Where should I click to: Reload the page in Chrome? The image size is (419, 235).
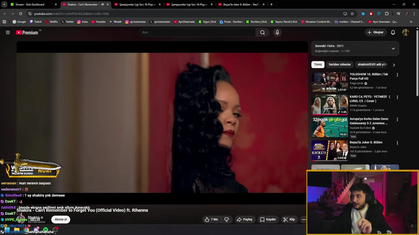[20, 14]
